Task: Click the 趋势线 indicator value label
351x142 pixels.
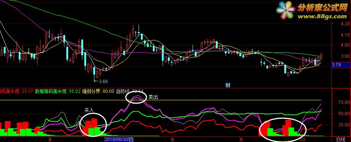Action: click(130, 91)
